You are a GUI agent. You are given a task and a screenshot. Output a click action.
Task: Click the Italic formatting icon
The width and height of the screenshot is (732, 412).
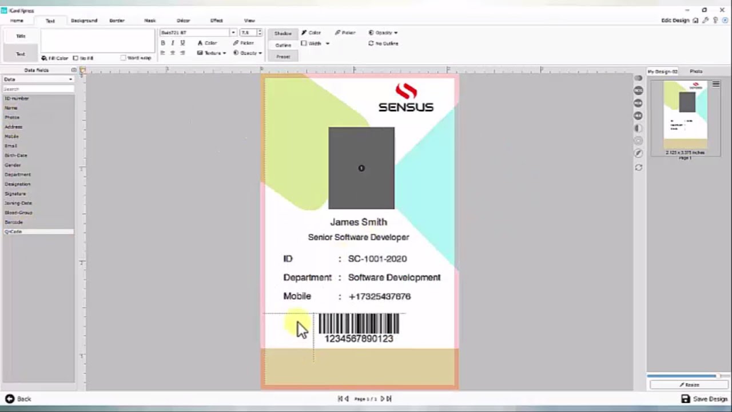pyautogui.click(x=173, y=43)
